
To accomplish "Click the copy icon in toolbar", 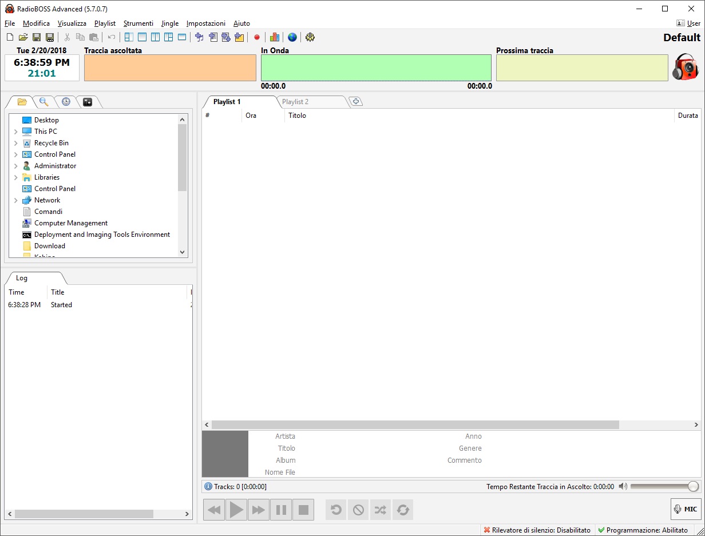I will [80, 37].
